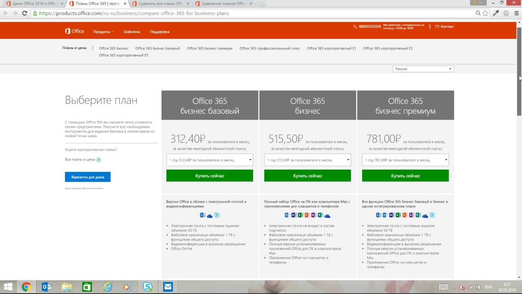Click the Exchange icon under the бизнес премиум plan
Screen dimensions: 522x294
click(379, 215)
